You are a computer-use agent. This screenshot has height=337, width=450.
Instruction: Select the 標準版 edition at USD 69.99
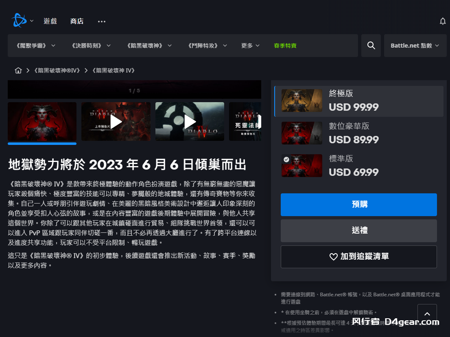click(359, 166)
